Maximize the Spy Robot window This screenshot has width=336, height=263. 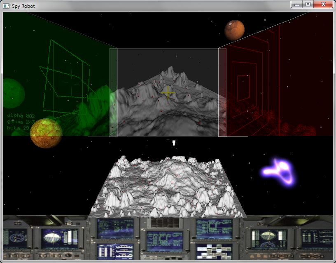coord(308,5)
